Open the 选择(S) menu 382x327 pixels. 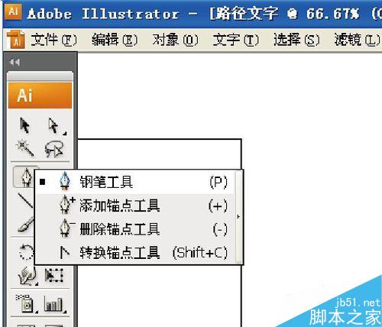pos(296,40)
